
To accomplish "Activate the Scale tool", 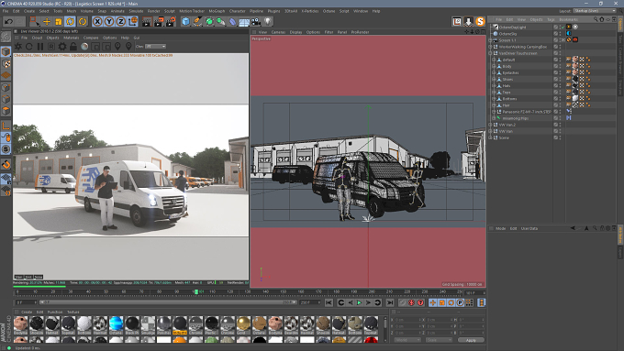I will coord(59,21).
